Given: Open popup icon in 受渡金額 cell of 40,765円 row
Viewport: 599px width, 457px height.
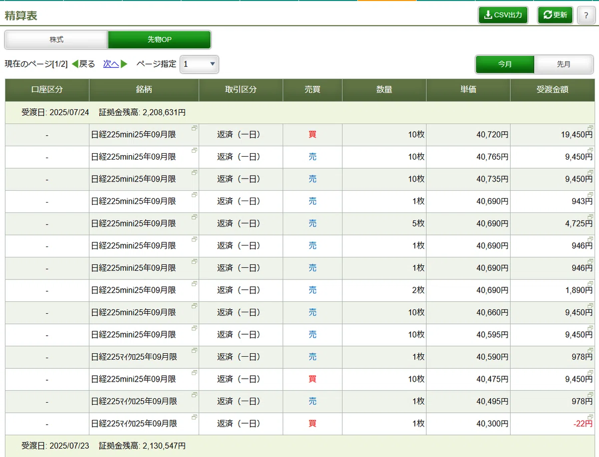Looking at the screenshot, I should (591, 150).
